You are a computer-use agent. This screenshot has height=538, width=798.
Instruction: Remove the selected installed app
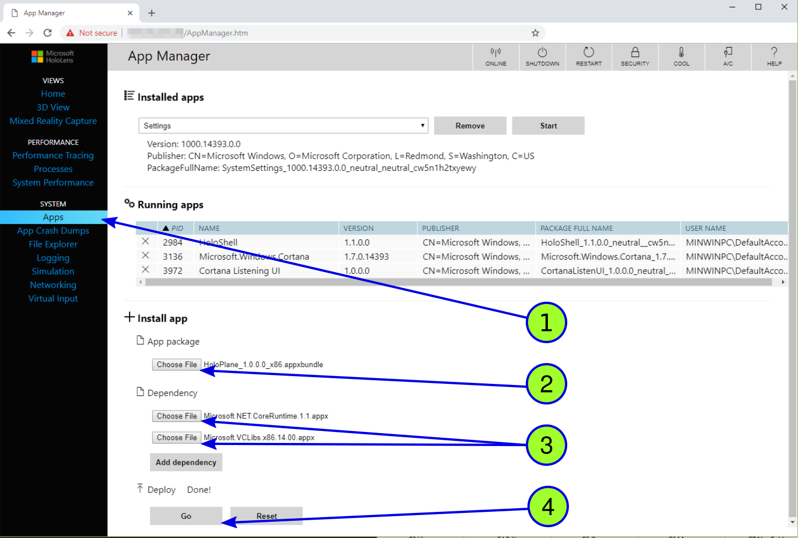point(470,126)
